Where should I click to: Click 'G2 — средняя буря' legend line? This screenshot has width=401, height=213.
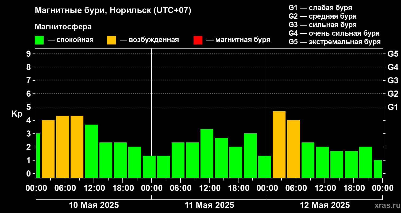pyautogui.click(x=322, y=16)
